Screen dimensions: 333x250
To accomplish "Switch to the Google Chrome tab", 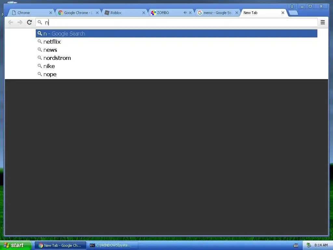I will (x=77, y=13).
